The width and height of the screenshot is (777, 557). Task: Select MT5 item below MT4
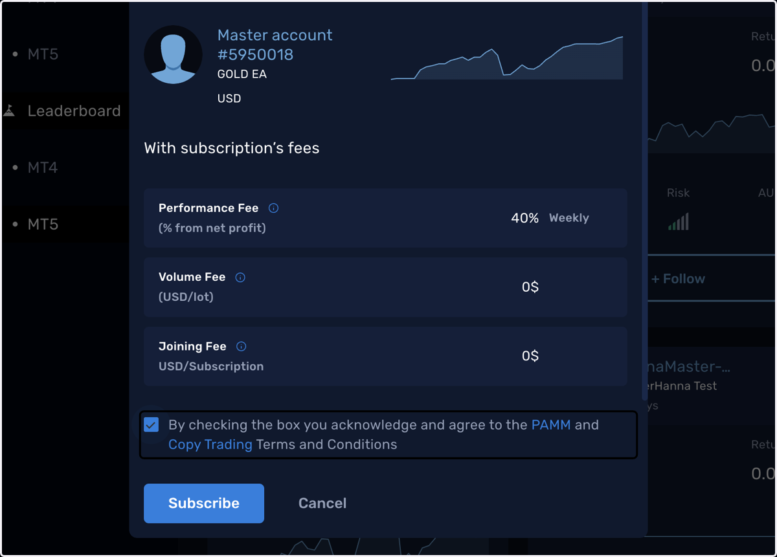pos(43,224)
